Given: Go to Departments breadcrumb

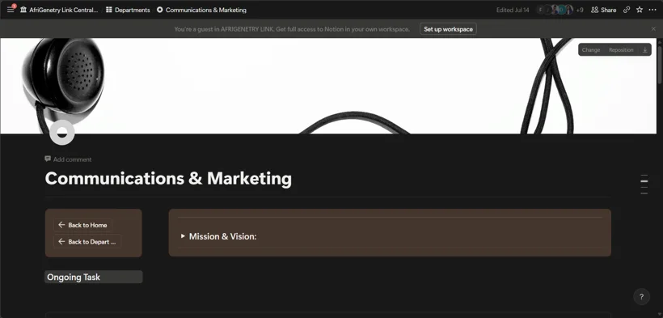Looking at the screenshot, I should tap(128, 10).
